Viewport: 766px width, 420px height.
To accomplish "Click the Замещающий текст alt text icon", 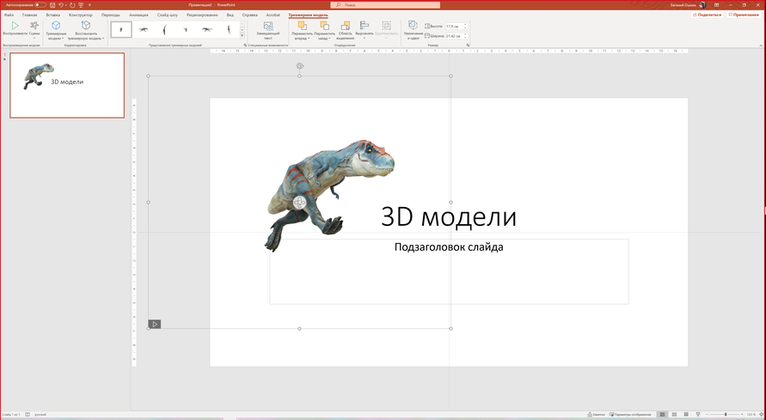I will point(267,27).
